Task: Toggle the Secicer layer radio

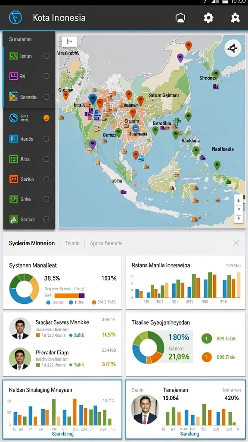Action: click(x=46, y=219)
